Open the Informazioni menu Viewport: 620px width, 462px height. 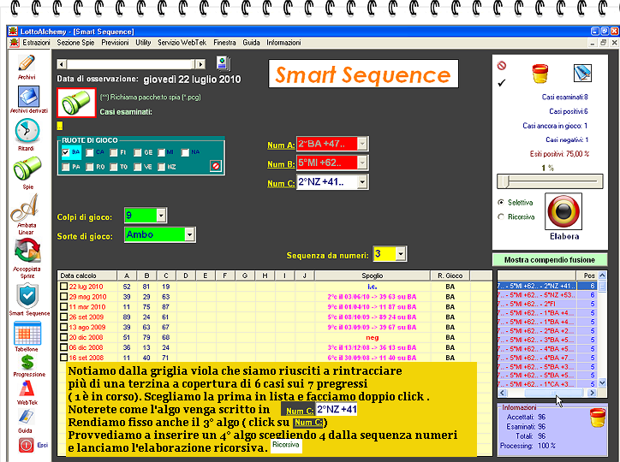click(x=283, y=42)
